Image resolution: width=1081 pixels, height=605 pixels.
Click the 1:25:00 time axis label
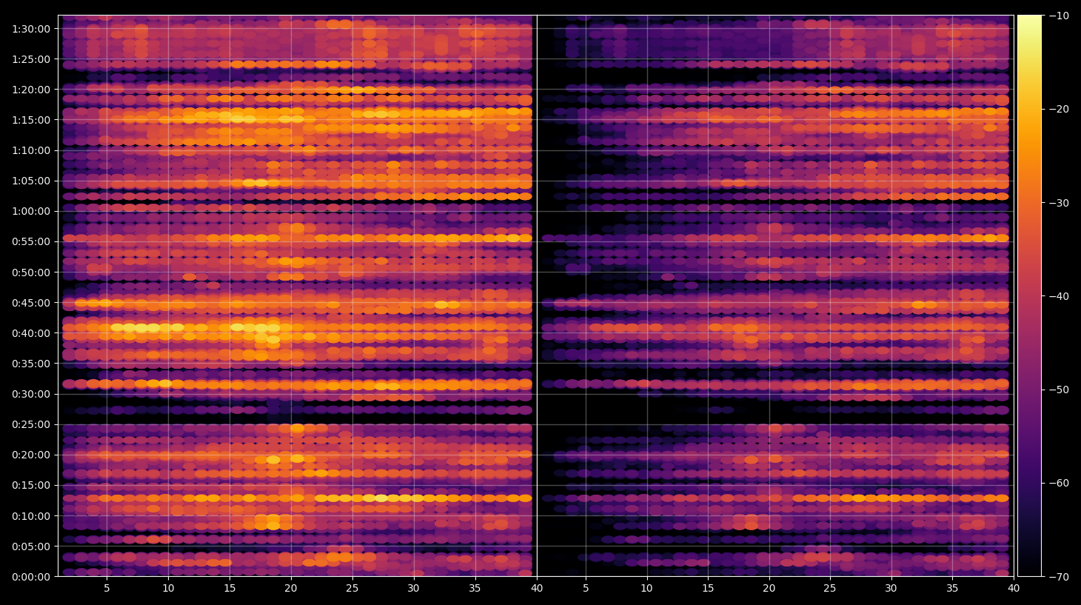tap(31, 59)
